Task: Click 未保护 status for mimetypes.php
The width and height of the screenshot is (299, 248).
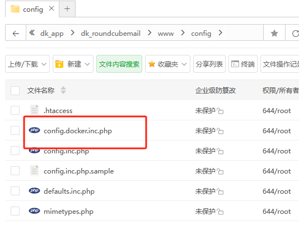Action: 205,212
